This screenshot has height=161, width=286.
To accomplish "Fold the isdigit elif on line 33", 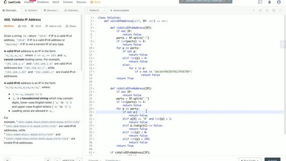I will pos(93,126).
